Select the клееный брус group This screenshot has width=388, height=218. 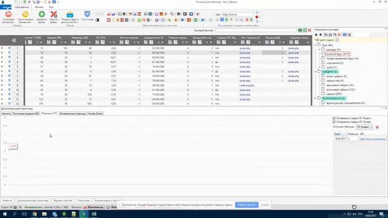tap(338, 54)
